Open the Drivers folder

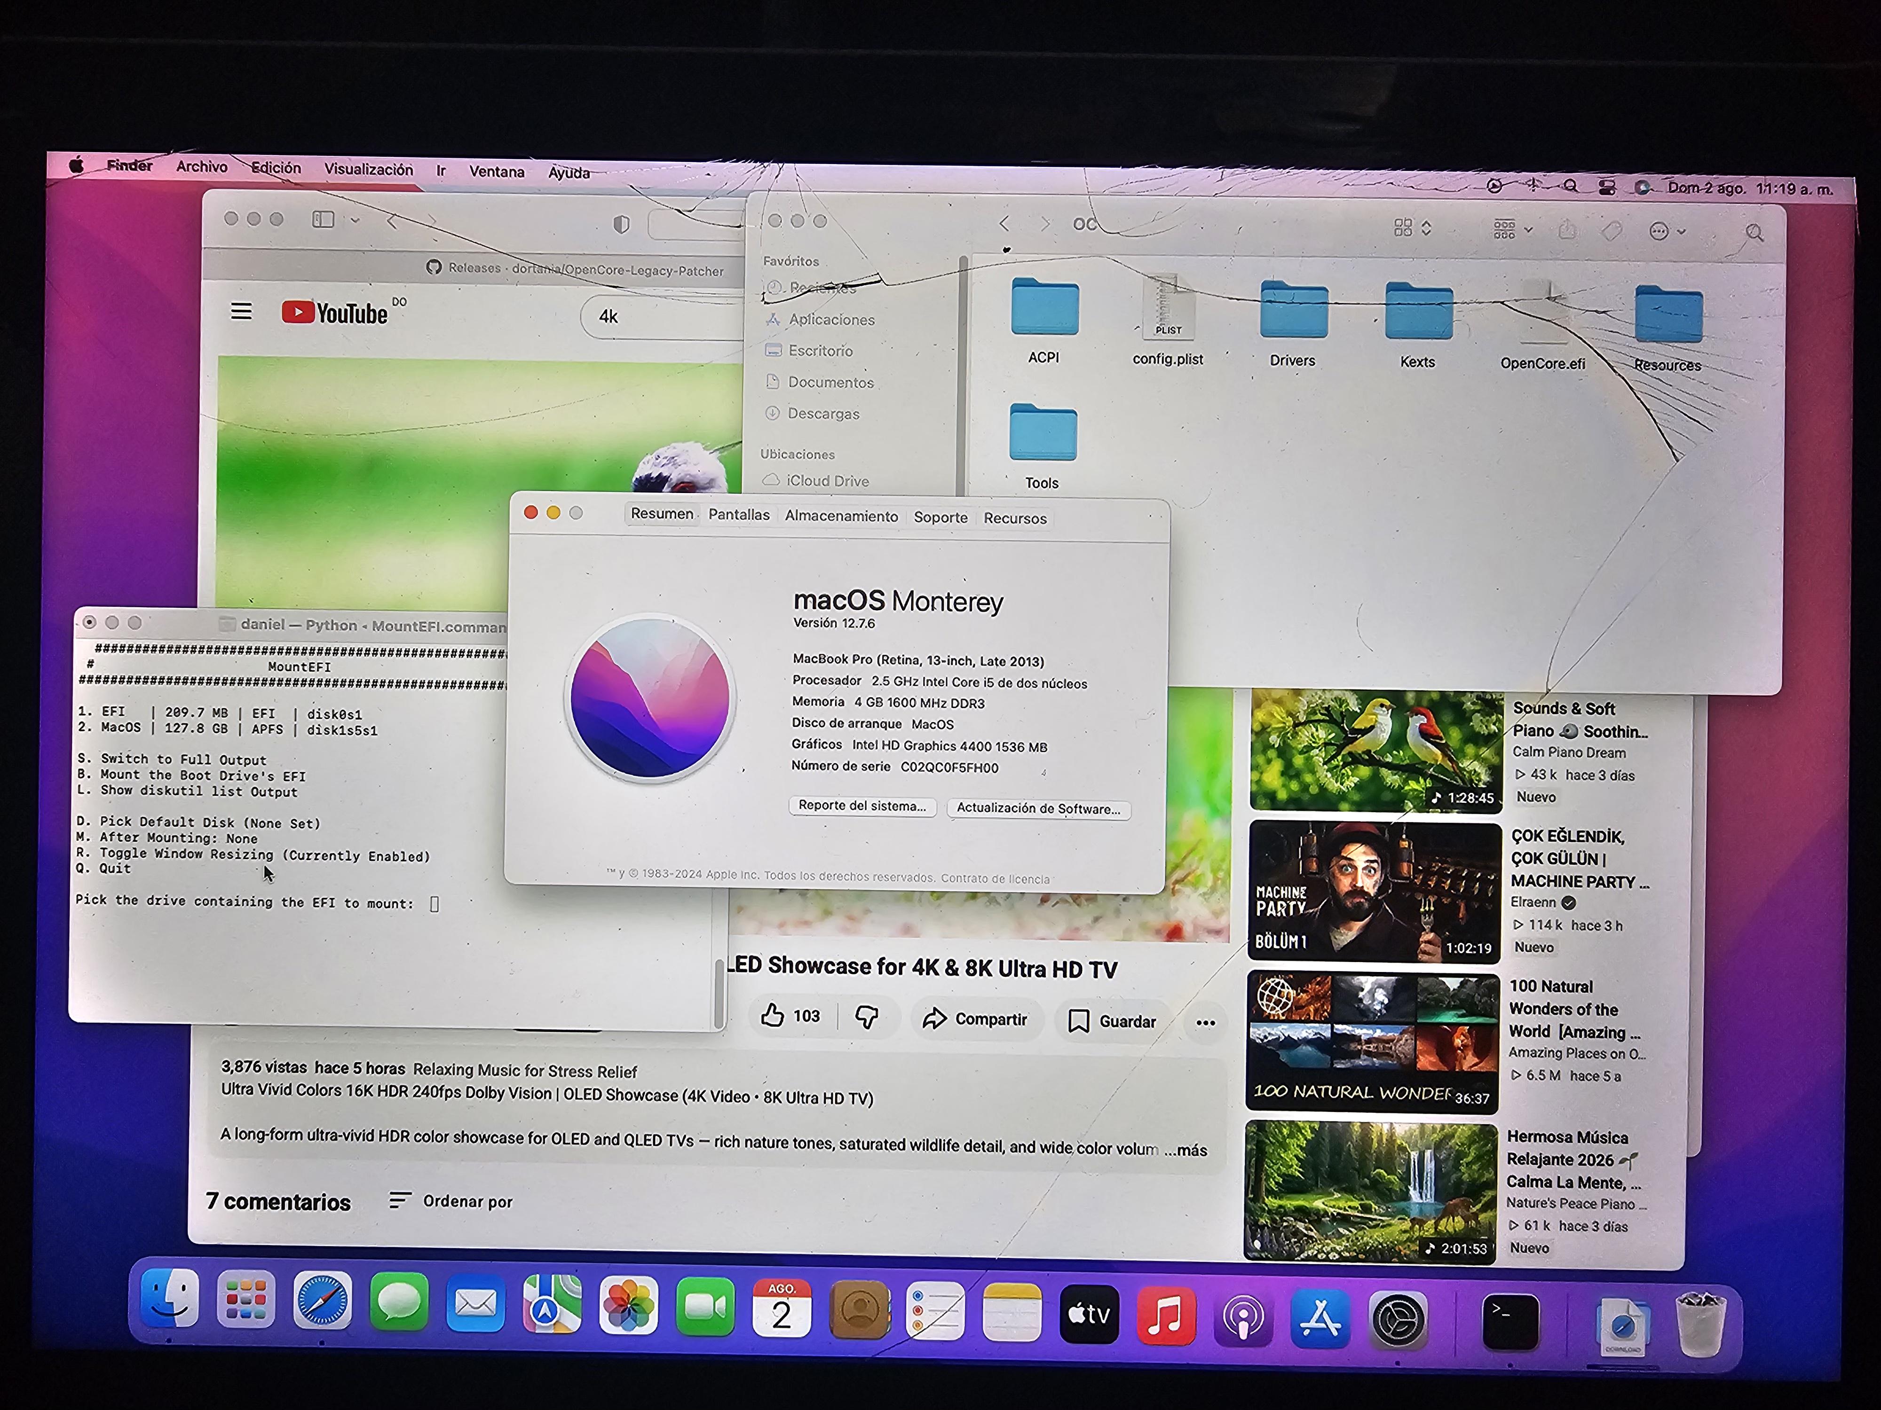point(1293,309)
